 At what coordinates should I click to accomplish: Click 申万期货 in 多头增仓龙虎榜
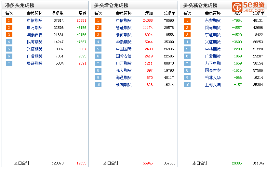[124, 63]
